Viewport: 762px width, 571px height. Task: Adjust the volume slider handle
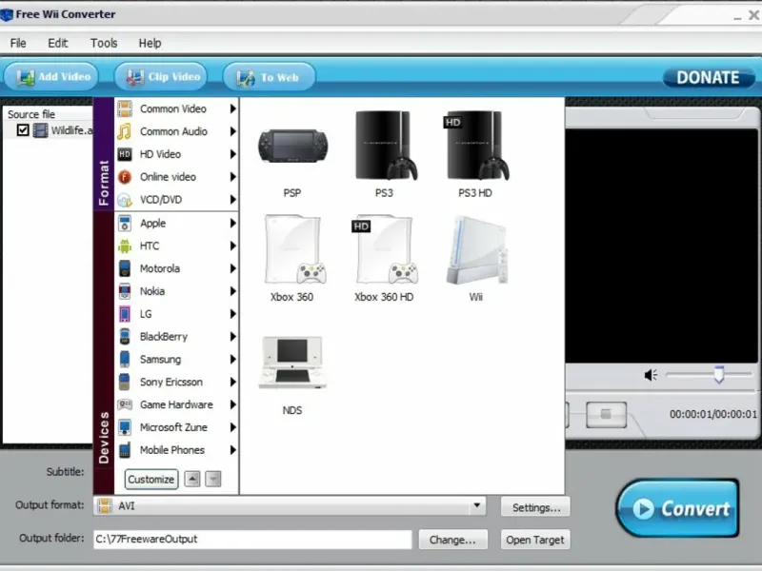(719, 374)
